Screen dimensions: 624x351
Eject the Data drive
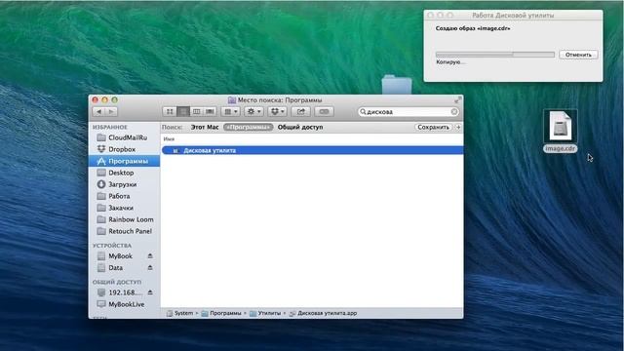coord(150,268)
